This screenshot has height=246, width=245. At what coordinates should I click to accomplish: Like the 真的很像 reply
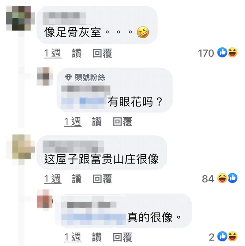tap(96, 237)
